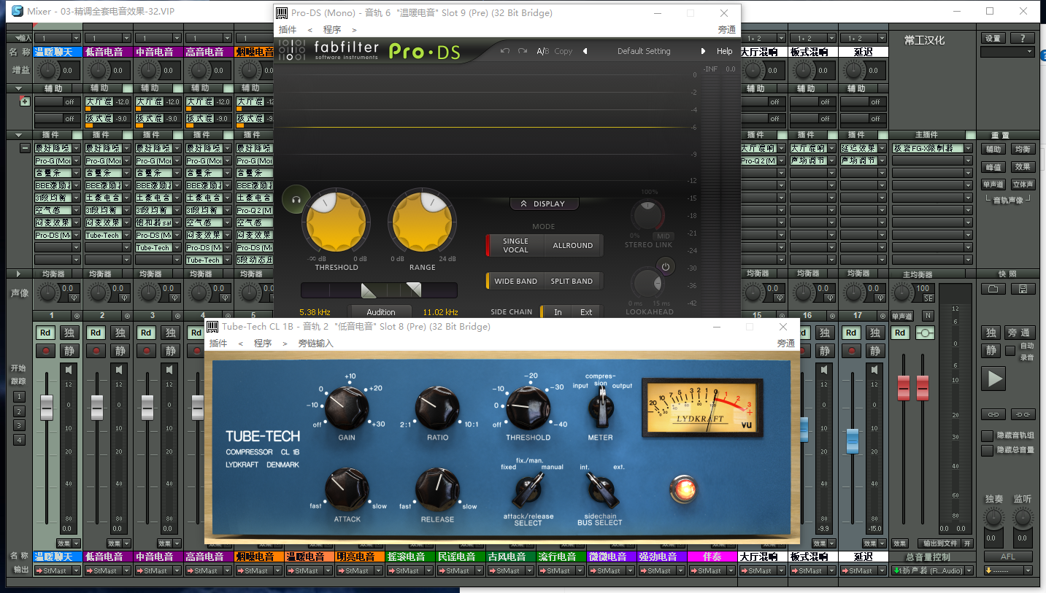Open the dropdown below the settings button
The height and width of the screenshot is (593, 1046).
tap(1007, 52)
